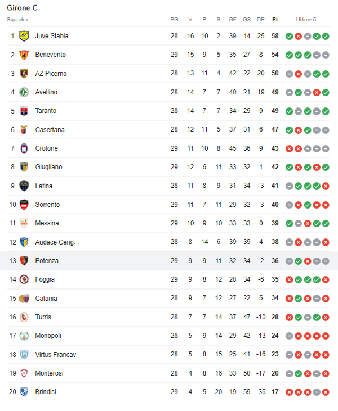Screen dimensions: 338x411
Task: Click Brindisi's most recent red loss icon
Action: [326, 392]
